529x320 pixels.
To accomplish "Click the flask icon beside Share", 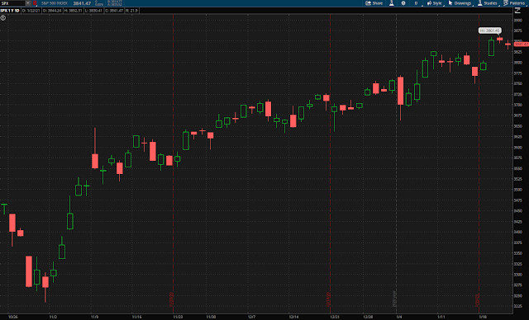I will coord(391,3).
